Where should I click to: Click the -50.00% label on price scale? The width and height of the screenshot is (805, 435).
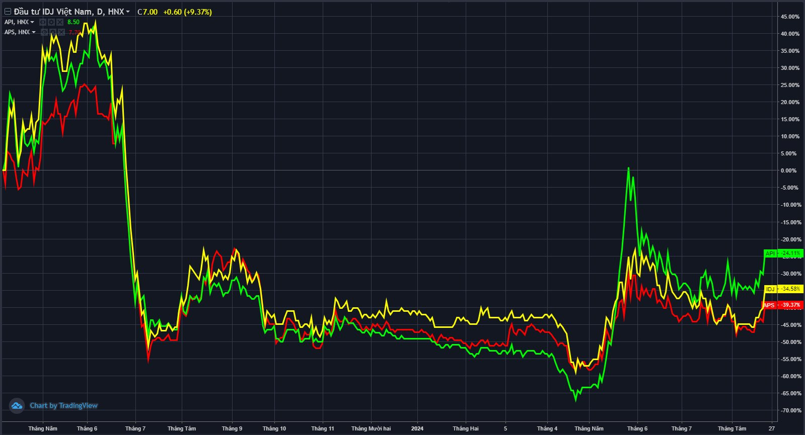click(790, 342)
